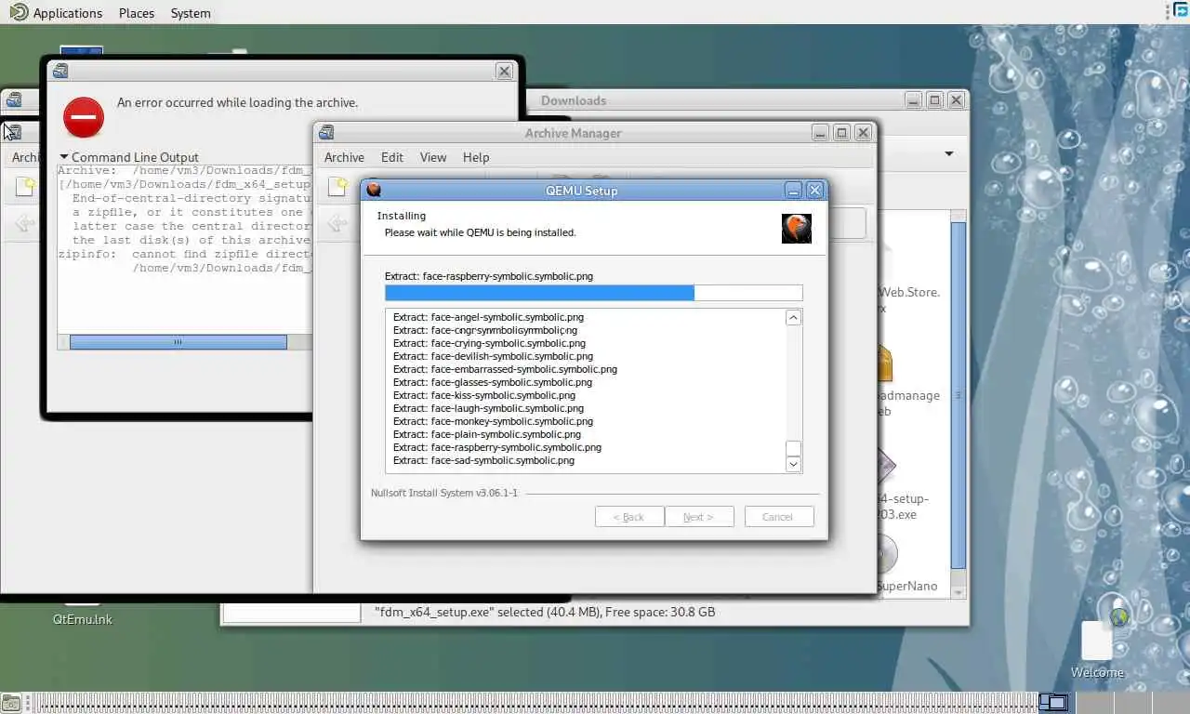This screenshot has width=1190, height=714.
Task: Select the 'face-glasses-symbolic' log row
Action: pyautogui.click(x=493, y=382)
